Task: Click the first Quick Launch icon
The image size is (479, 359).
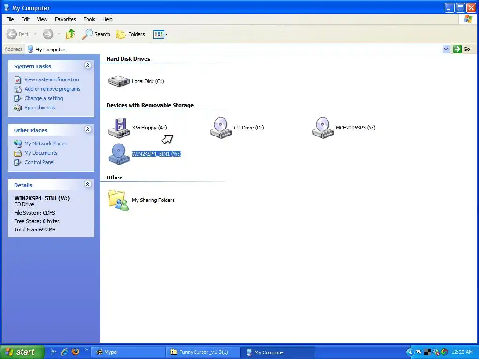Action: [53, 352]
